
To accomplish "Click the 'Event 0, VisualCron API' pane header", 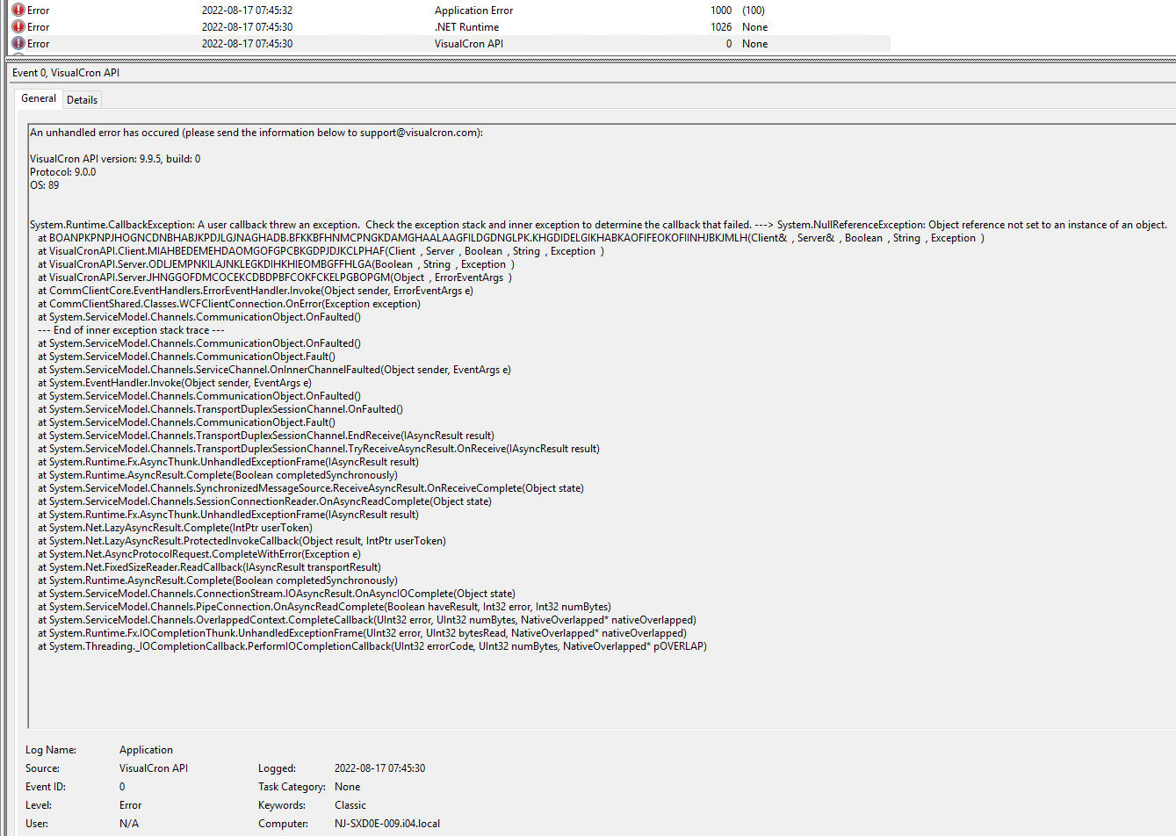I will (x=66, y=73).
